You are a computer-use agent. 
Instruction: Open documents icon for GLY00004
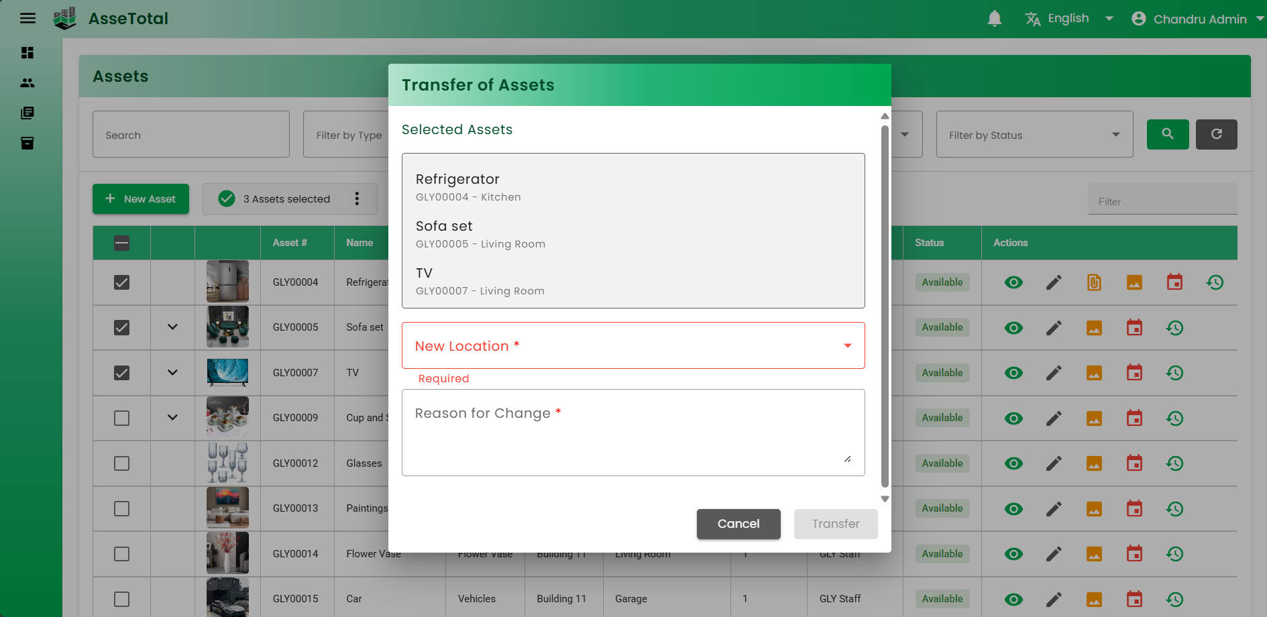click(x=1094, y=282)
